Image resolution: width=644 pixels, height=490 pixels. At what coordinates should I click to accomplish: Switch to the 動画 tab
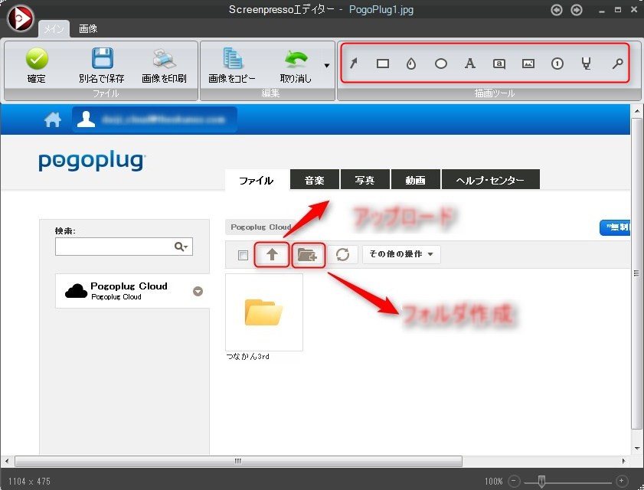point(415,180)
